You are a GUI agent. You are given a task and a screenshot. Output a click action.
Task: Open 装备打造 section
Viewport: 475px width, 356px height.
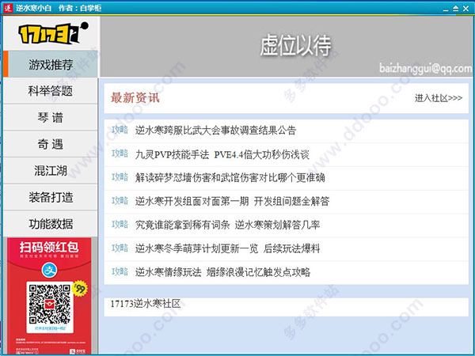point(51,197)
